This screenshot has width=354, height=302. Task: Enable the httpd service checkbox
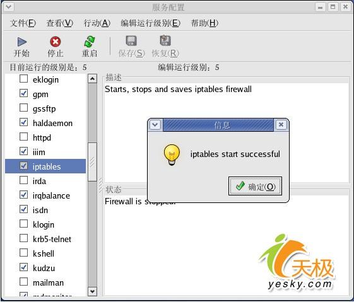tap(24, 137)
